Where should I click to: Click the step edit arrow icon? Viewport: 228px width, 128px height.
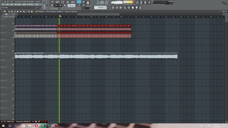tap(84, 2)
